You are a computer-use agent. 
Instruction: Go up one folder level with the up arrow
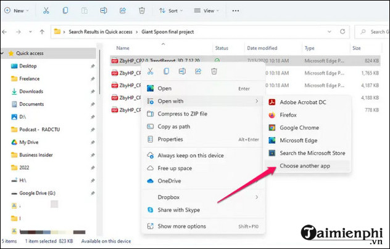[42, 32]
